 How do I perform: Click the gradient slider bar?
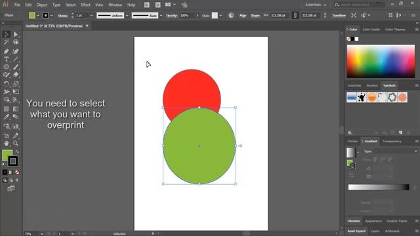pyautogui.click(x=379, y=187)
